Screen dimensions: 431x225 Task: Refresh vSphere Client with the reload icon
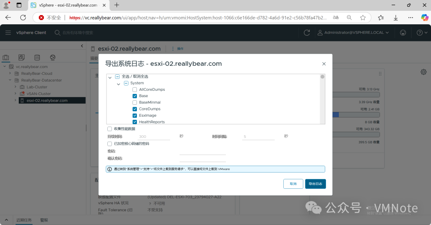click(307, 33)
